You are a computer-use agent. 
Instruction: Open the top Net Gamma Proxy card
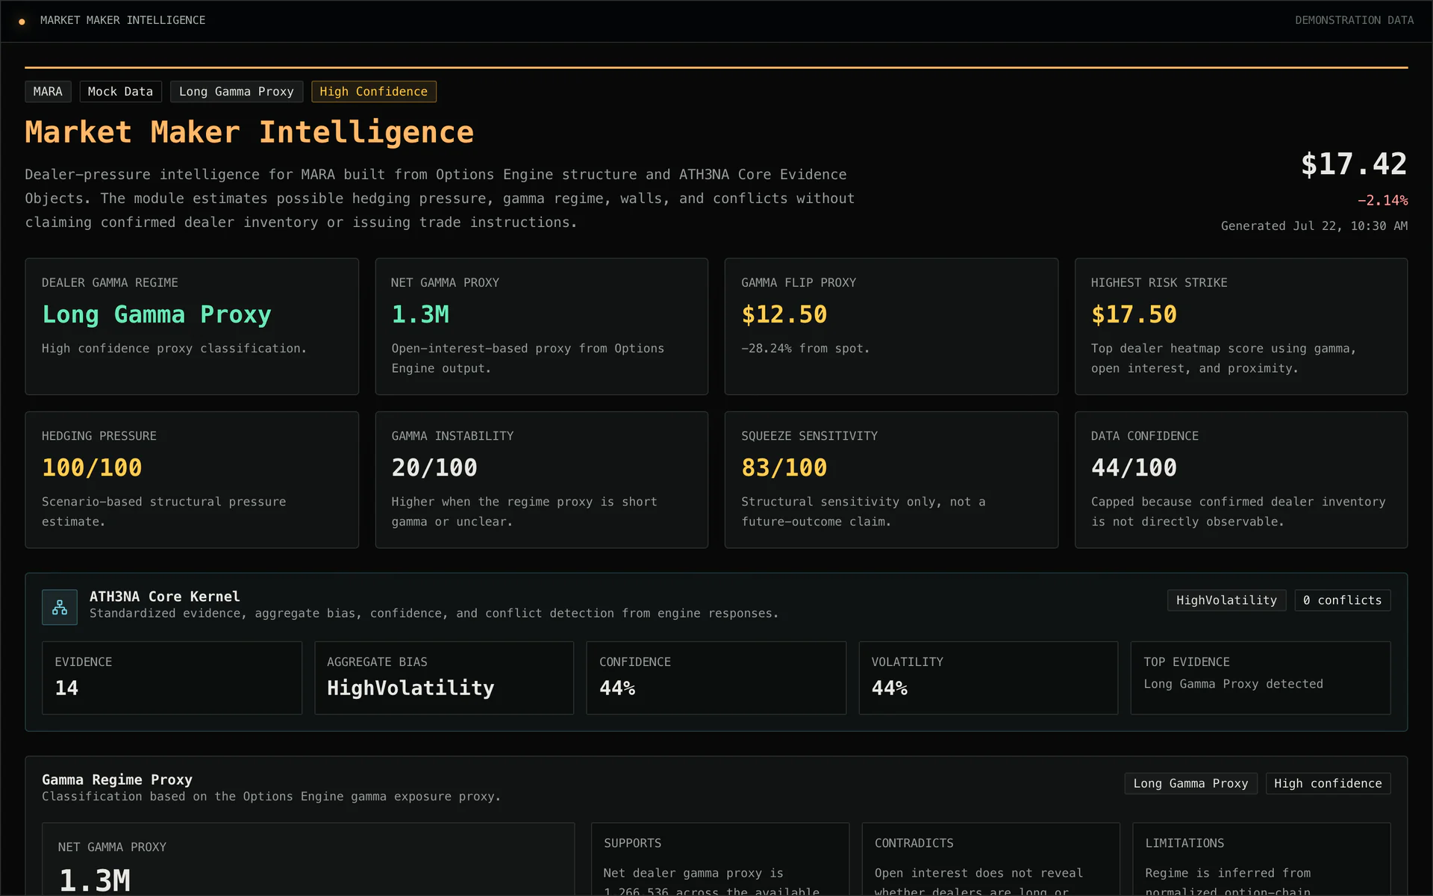click(x=541, y=326)
